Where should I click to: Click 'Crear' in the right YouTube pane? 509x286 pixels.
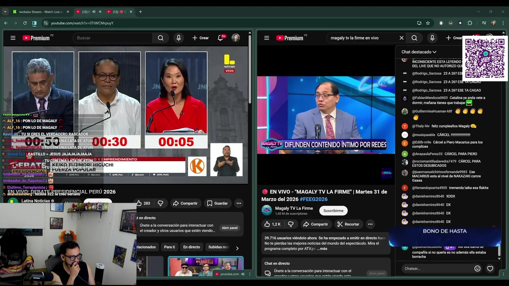tap(454, 38)
